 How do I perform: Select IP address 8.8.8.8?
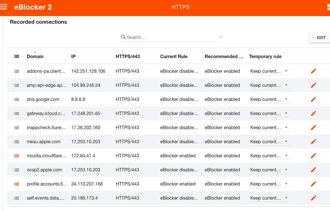(78, 99)
